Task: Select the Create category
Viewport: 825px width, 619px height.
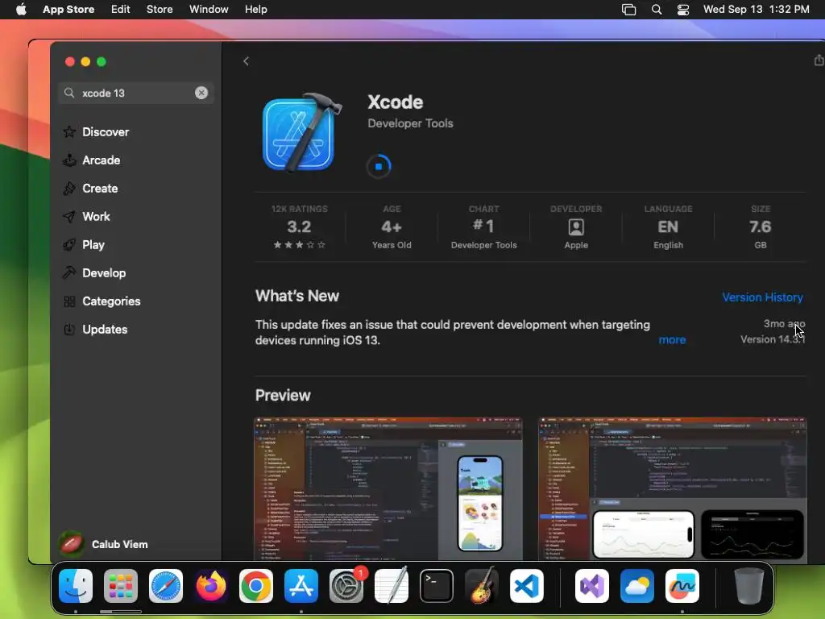Action: click(100, 189)
